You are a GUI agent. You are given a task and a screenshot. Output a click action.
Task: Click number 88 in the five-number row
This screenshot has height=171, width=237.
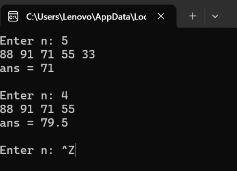[7, 54]
